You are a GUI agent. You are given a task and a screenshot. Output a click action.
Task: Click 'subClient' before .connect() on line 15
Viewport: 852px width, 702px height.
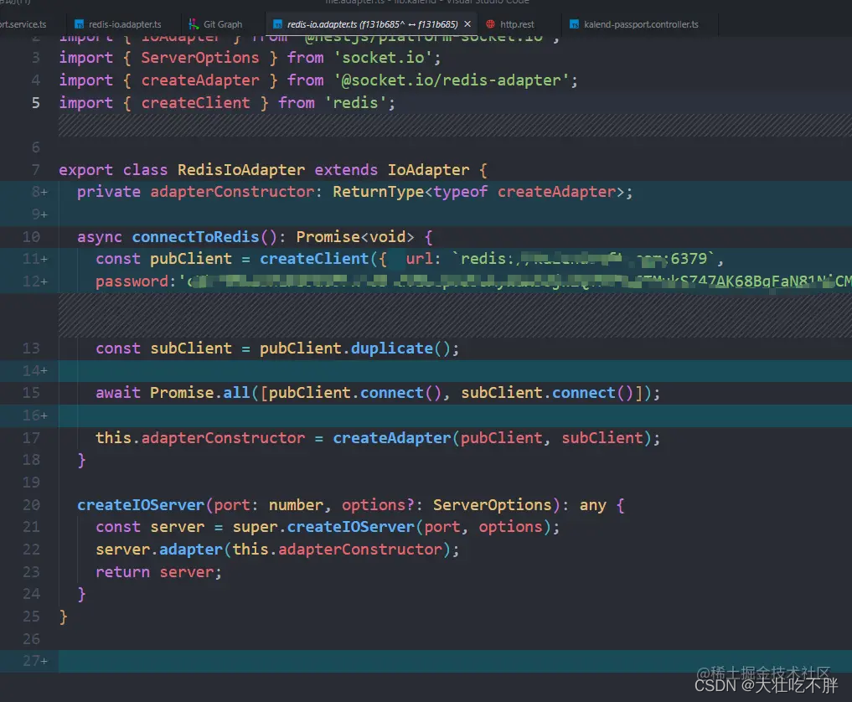(x=502, y=393)
